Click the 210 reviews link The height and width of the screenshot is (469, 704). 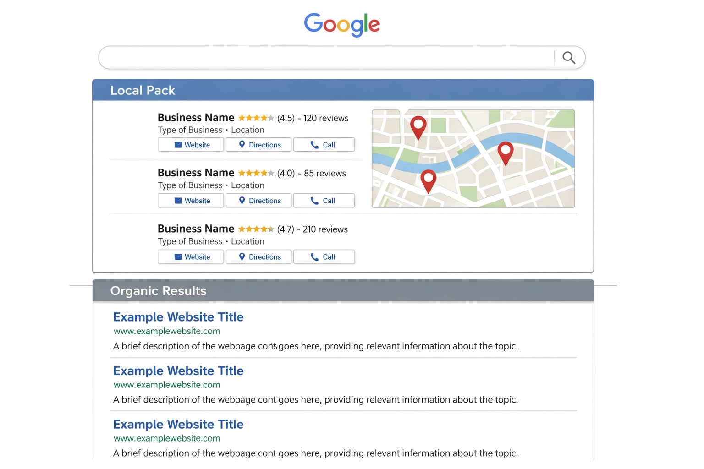click(x=323, y=229)
